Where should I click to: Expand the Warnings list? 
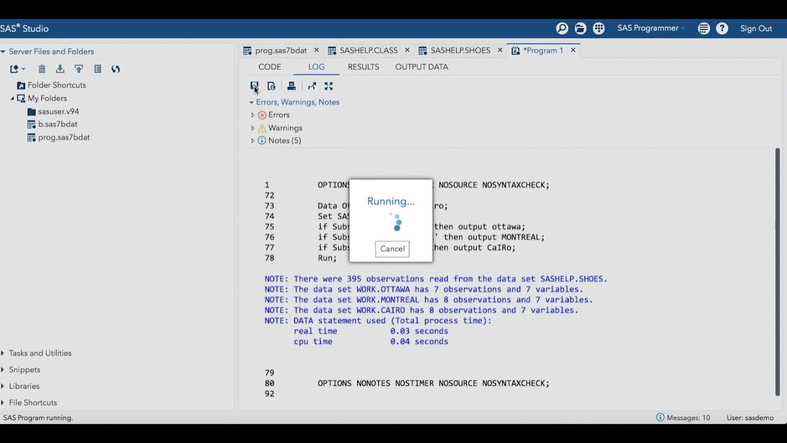click(x=252, y=128)
